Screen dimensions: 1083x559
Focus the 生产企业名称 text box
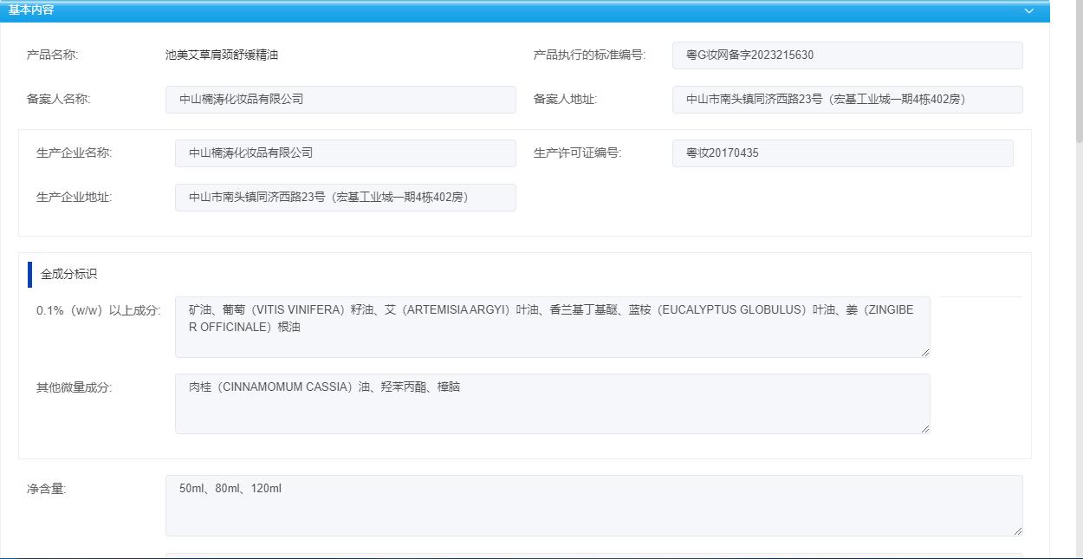pos(345,153)
